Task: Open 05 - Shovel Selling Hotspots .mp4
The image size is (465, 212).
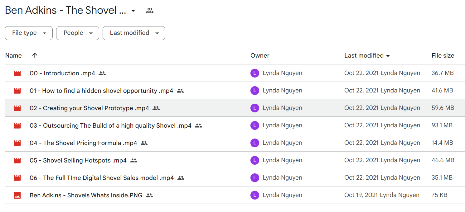Action: (78, 160)
